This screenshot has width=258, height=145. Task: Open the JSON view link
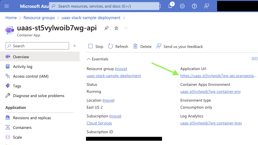click(x=254, y=59)
